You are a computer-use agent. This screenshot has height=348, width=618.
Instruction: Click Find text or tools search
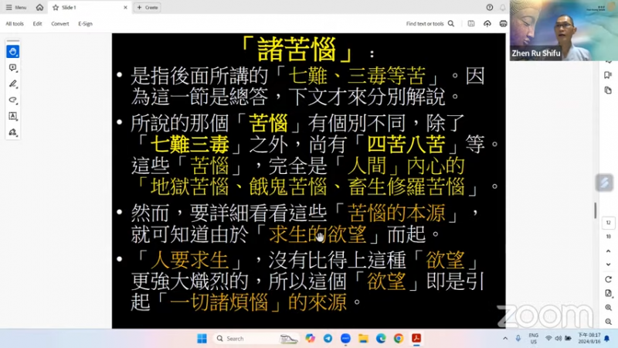(430, 24)
